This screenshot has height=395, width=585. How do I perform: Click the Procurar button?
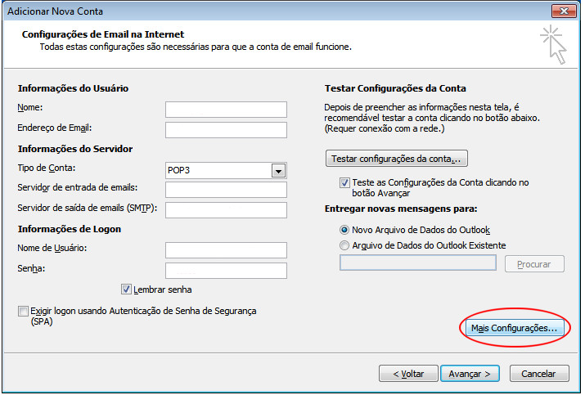coord(534,264)
